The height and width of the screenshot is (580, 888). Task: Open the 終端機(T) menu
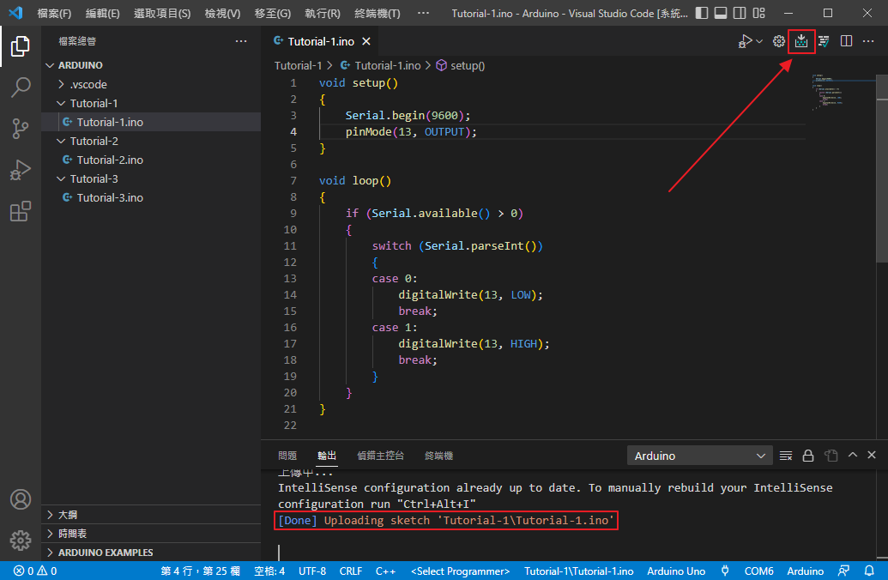click(x=378, y=14)
